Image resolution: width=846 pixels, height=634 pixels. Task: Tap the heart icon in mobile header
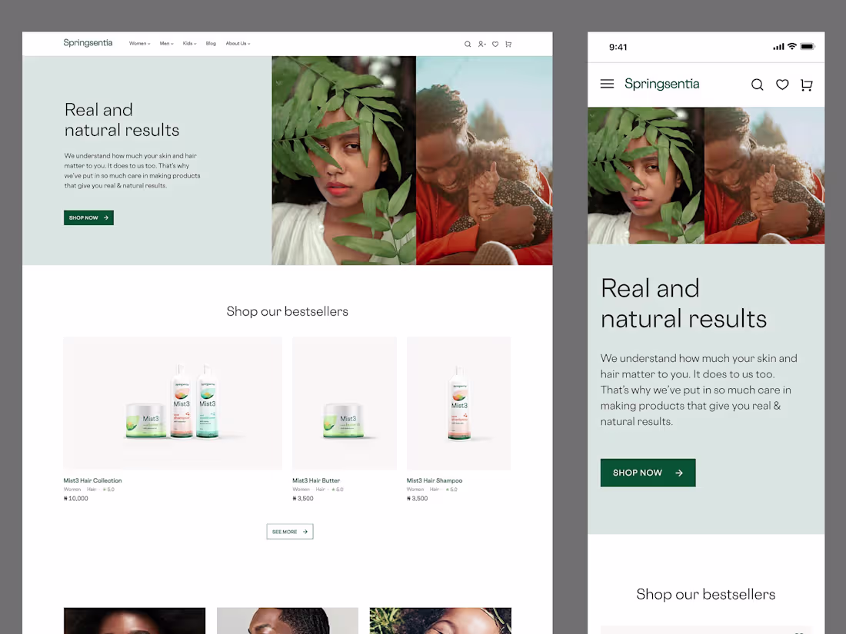(x=782, y=85)
